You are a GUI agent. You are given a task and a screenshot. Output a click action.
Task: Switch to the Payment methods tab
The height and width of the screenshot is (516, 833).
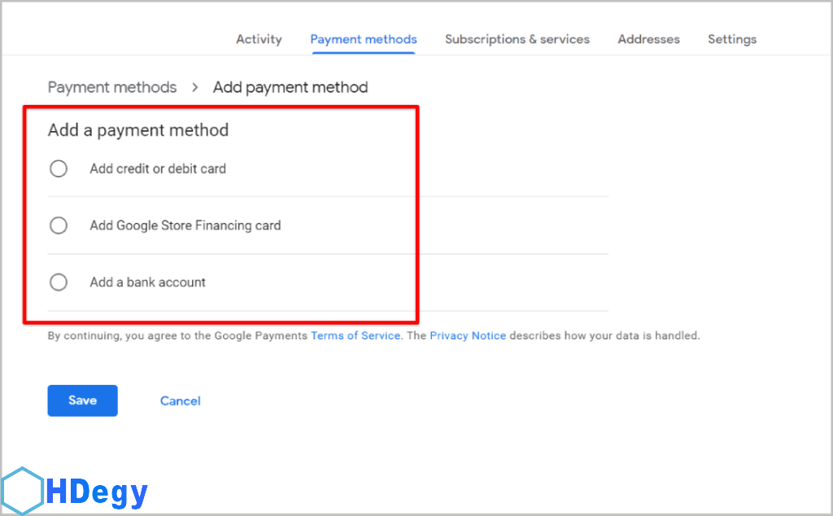(364, 39)
